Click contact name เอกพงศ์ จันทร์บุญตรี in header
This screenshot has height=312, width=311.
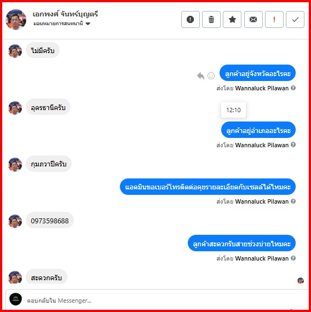click(65, 14)
